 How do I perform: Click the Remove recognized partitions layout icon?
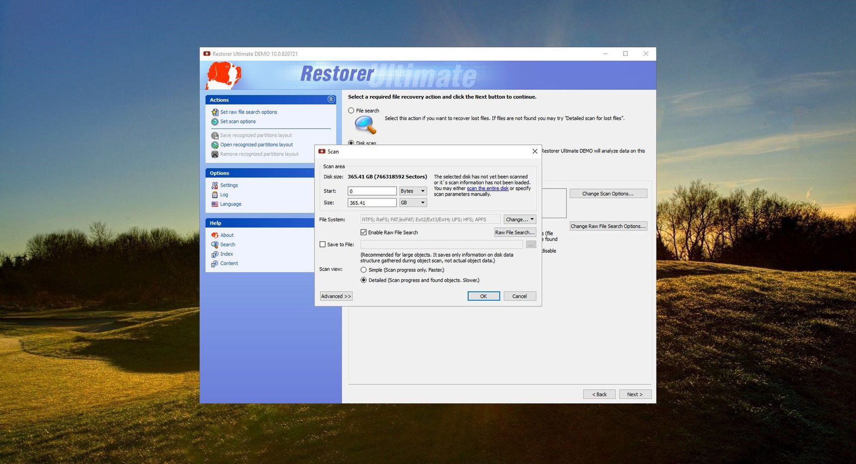pyautogui.click(x=214, y=154)
